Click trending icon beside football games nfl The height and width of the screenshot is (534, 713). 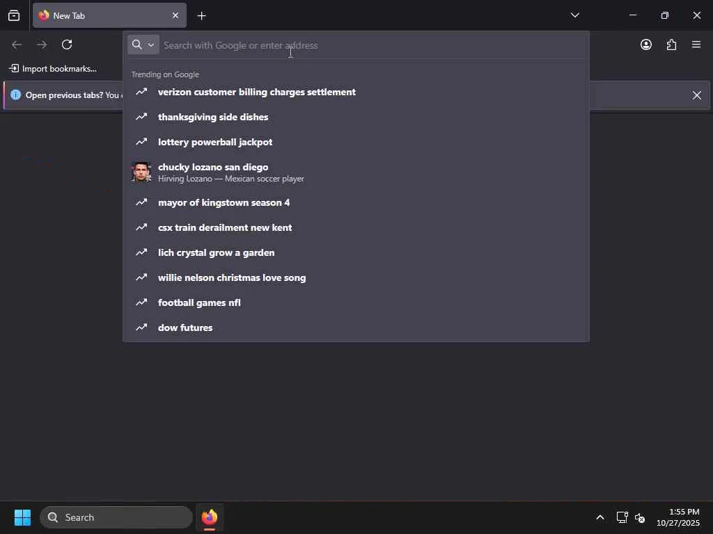point(141,302)
